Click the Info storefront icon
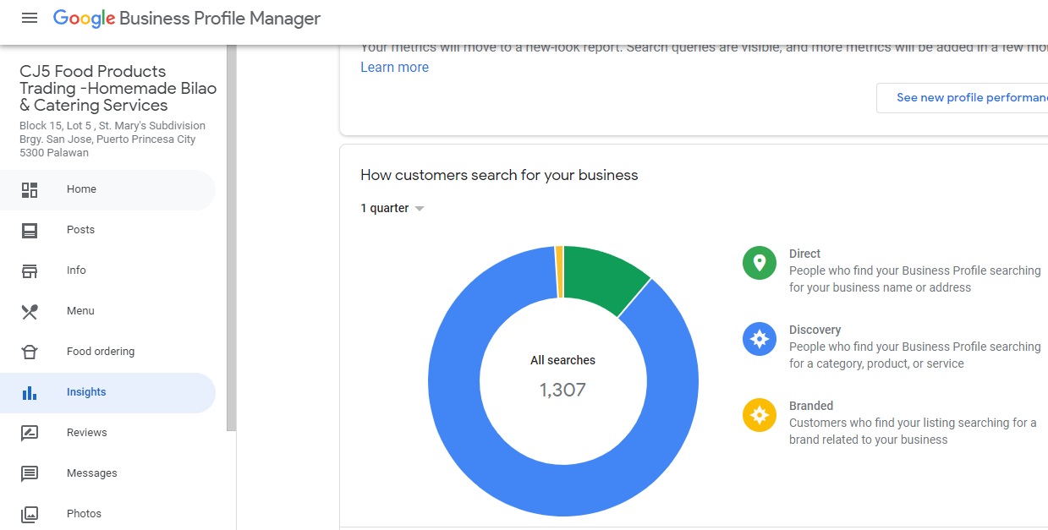This screenshot has height=530, width=1048. (30, 270)
